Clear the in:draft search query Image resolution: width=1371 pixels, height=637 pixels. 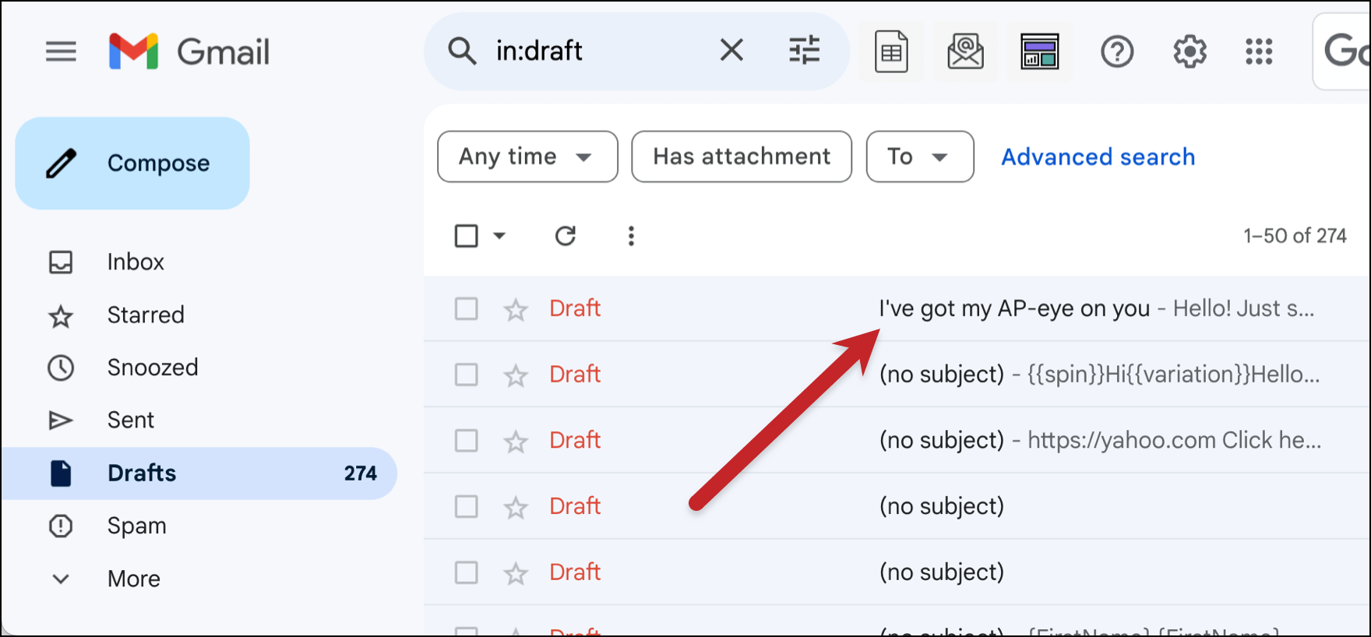pos(731,51)
